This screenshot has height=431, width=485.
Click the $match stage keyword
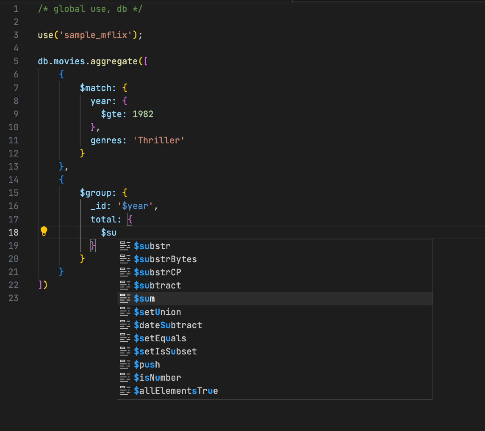[x=96, y=88]
